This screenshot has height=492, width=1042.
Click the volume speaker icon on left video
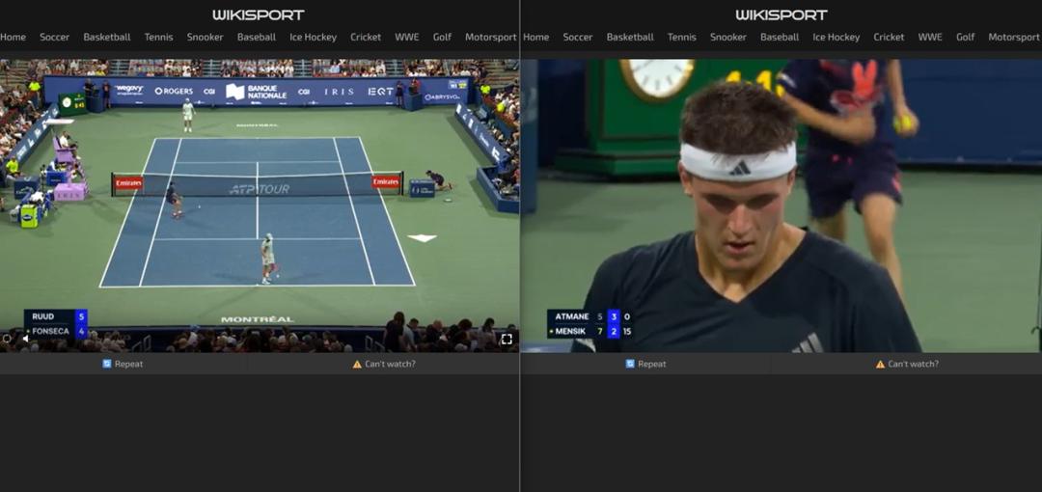click(x=25, y=339)
